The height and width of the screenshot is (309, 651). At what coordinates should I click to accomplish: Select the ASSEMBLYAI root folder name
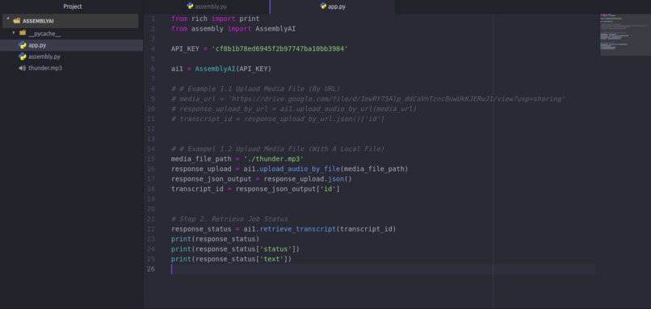point(38,21)
